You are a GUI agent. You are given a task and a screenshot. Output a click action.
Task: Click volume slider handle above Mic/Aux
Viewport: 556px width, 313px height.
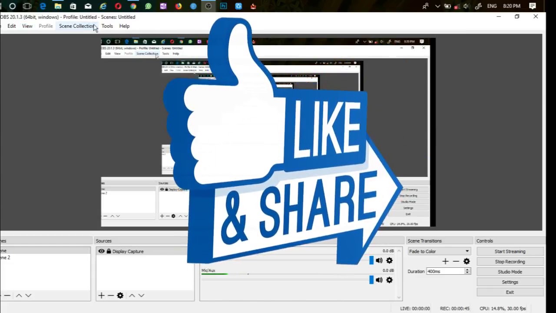371,260
